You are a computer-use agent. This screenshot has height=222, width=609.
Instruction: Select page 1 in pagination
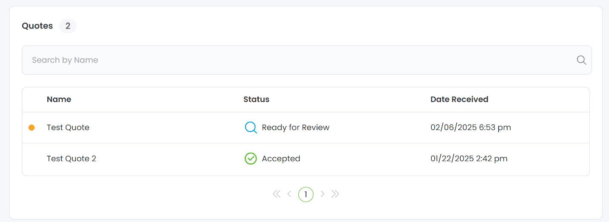(306, 194)
